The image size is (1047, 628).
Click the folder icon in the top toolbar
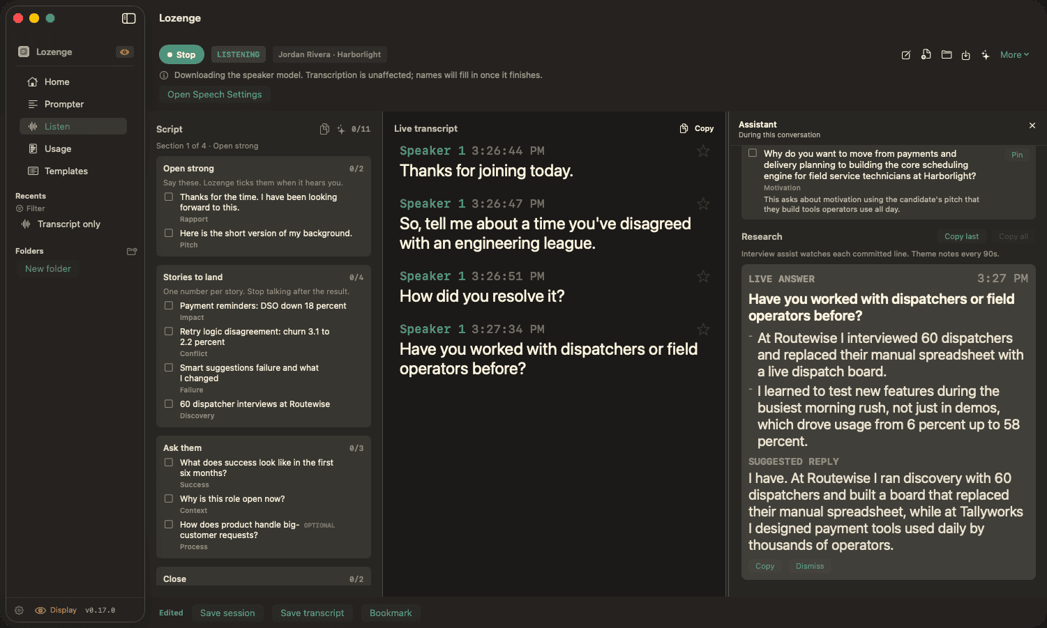tap(946, 54)
